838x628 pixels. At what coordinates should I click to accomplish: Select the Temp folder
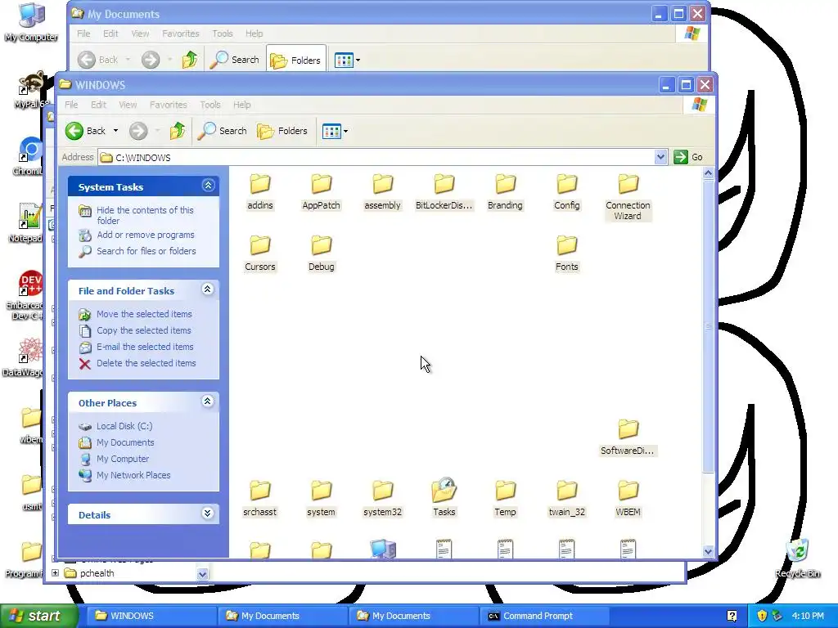tap(505, 499)
